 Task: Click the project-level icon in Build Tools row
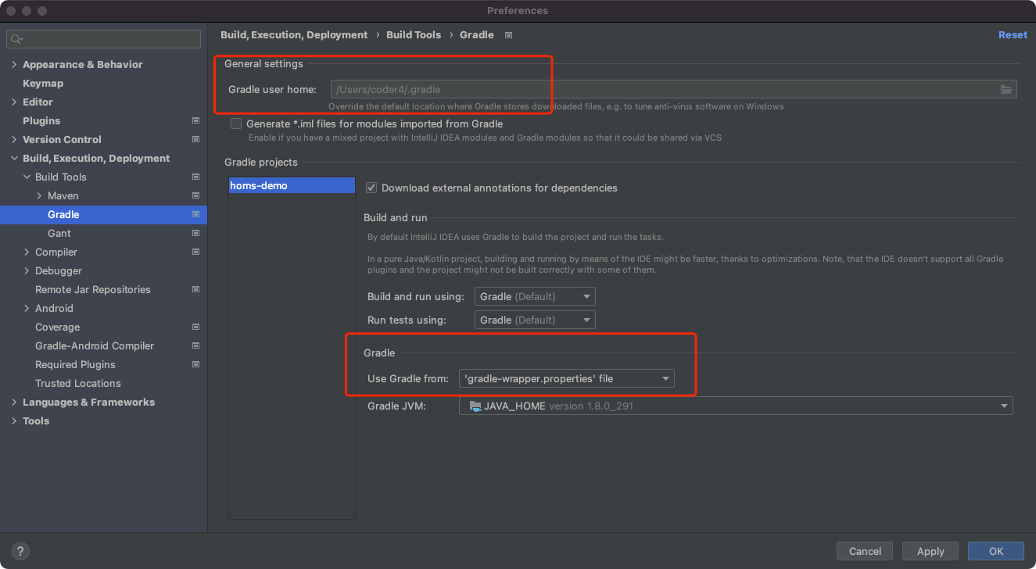195,177
